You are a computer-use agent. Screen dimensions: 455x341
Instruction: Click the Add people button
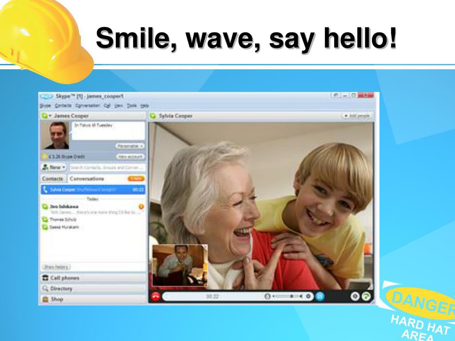pos(357,116)
